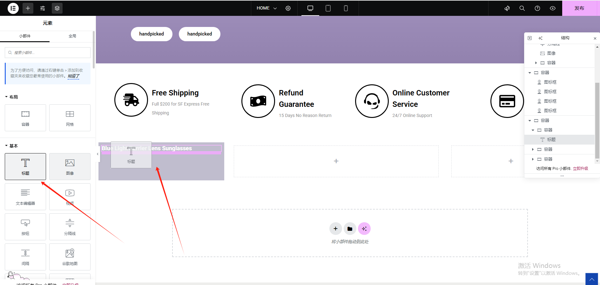
Task: Click the 立即升级 link in structure panel
Action: (x=580, y=169)
